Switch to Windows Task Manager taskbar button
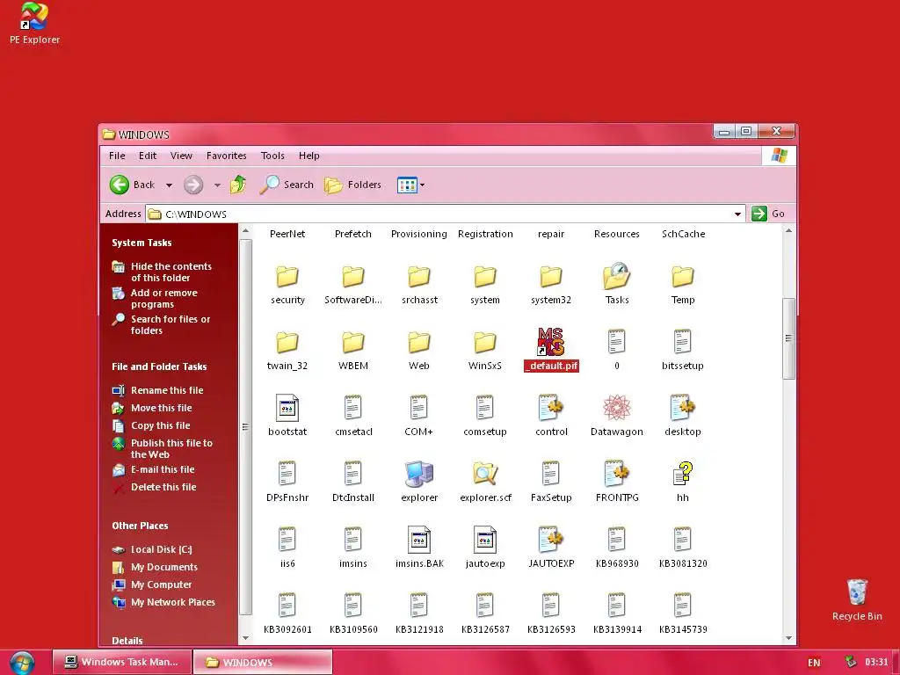This screenshot has height=675, width=900. pos(121,662)
